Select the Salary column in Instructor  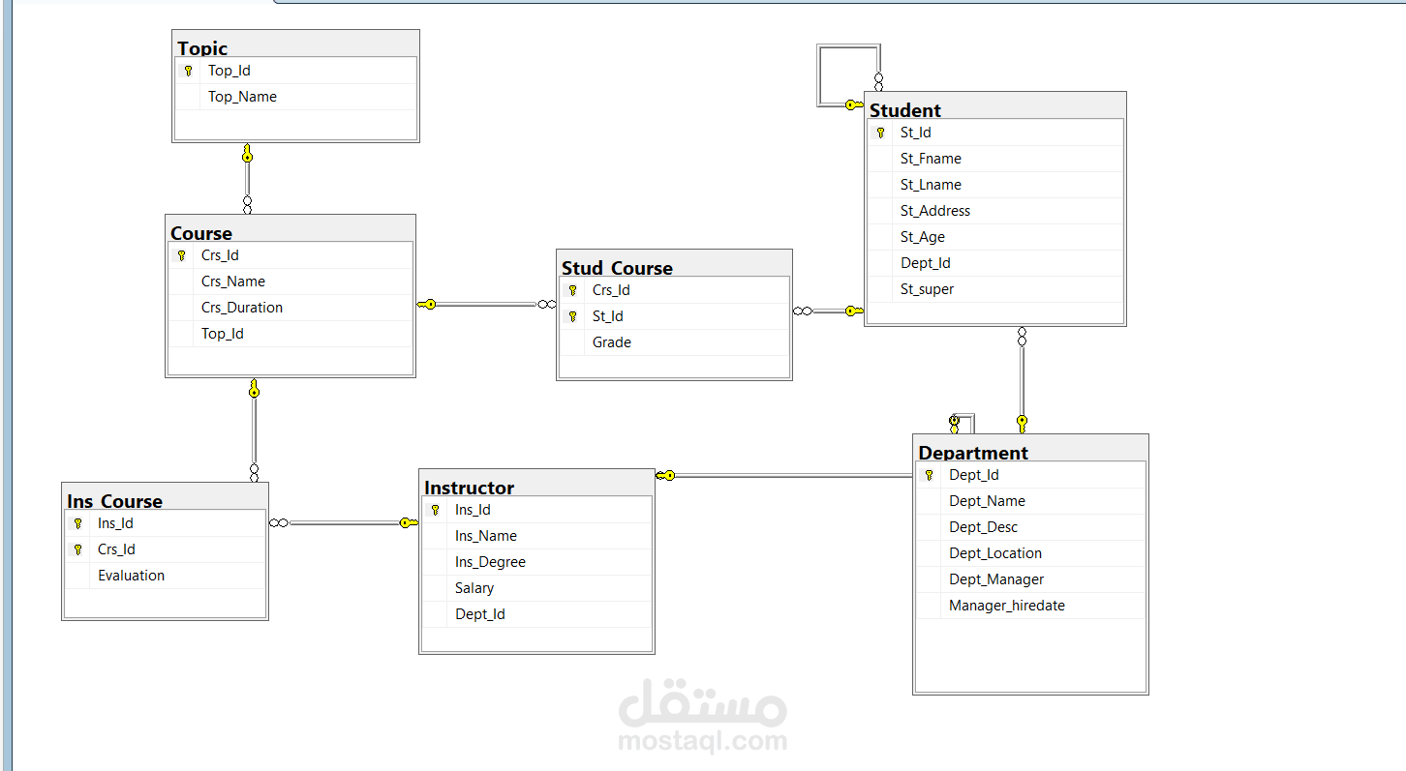click(536, 588)
